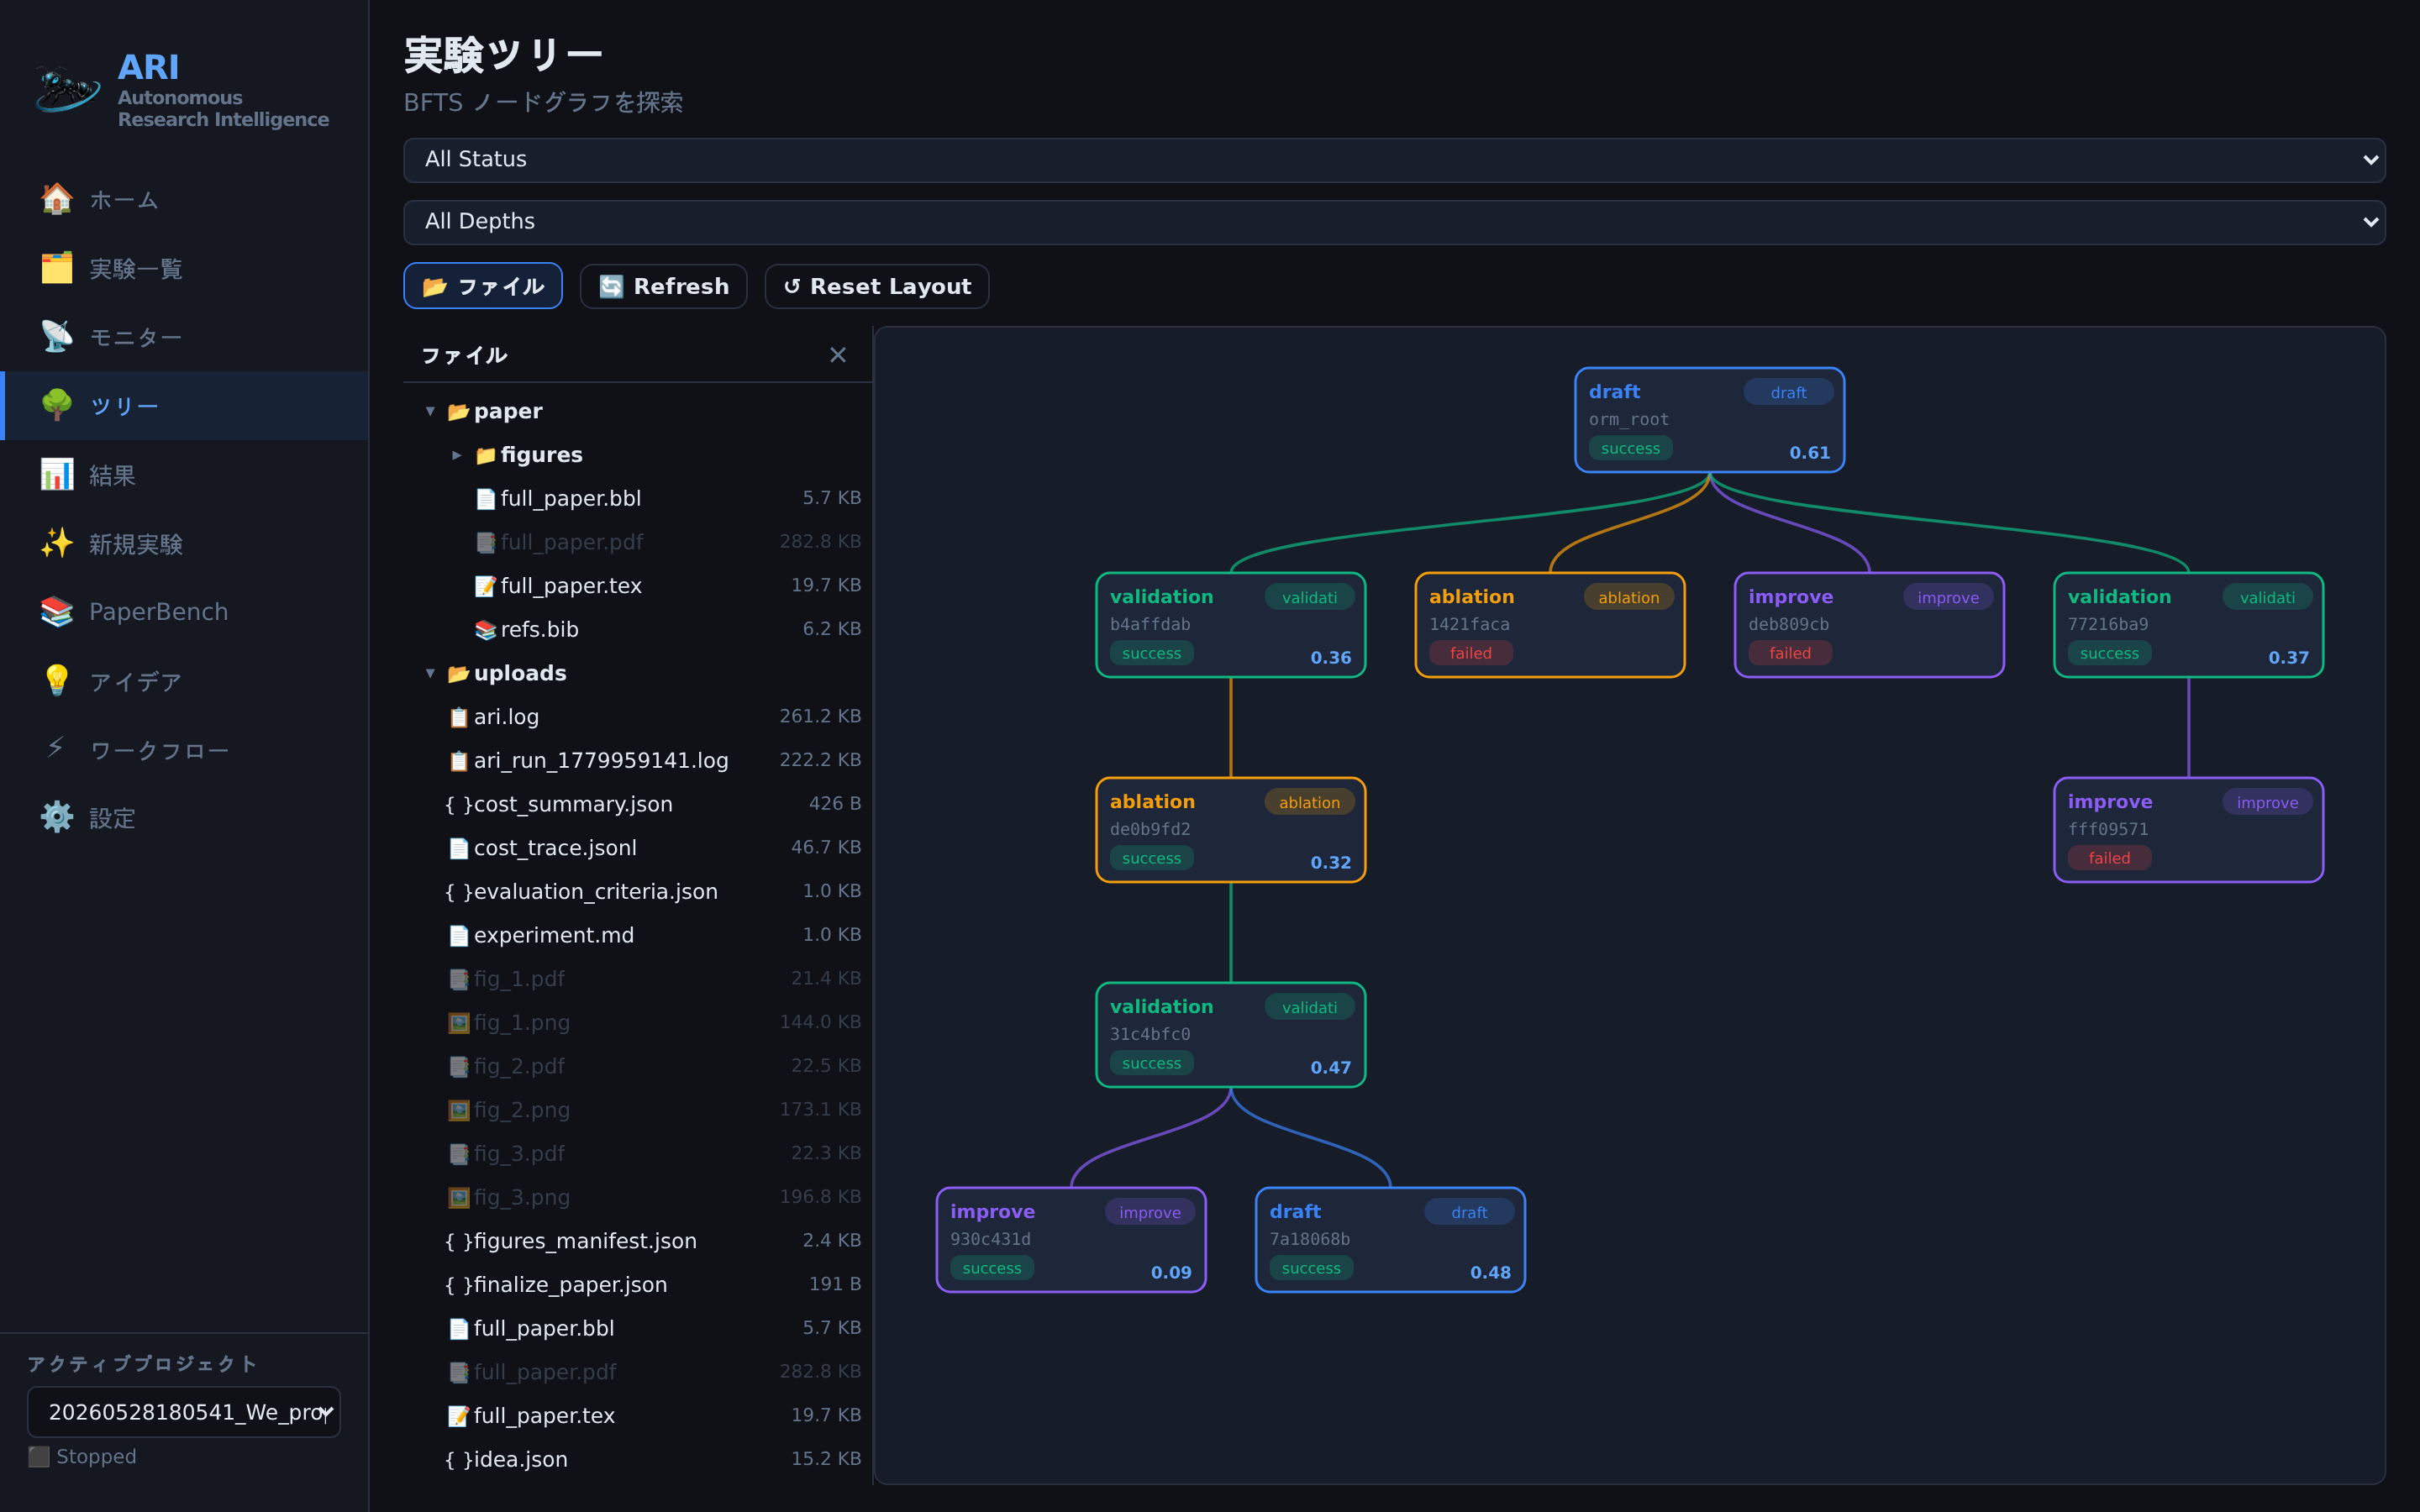
Task: Open the PaperBench books icon
Action: pos(57,612)
